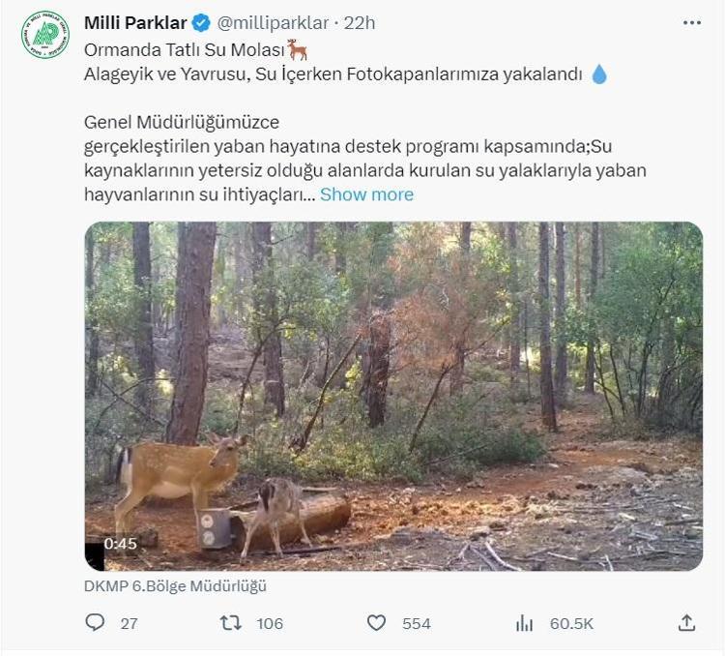Like the tweet with heart icon
This screenshot has width=725, height=656.
pyautogui.click(x=377, y=623)
